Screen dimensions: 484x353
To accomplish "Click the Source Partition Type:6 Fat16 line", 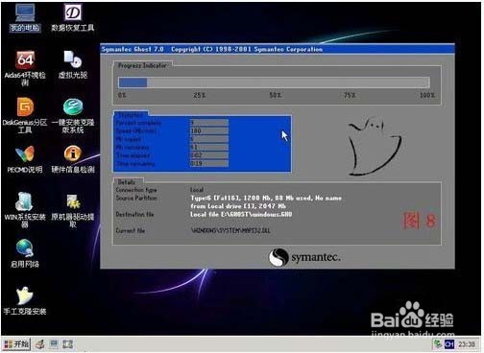I will pos(266,199).
